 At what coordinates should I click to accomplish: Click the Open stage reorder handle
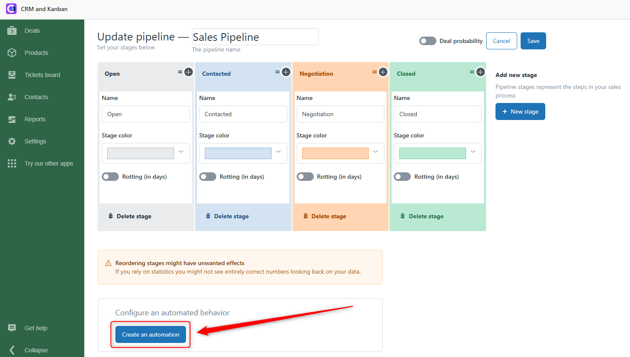[x=180, y=72]
